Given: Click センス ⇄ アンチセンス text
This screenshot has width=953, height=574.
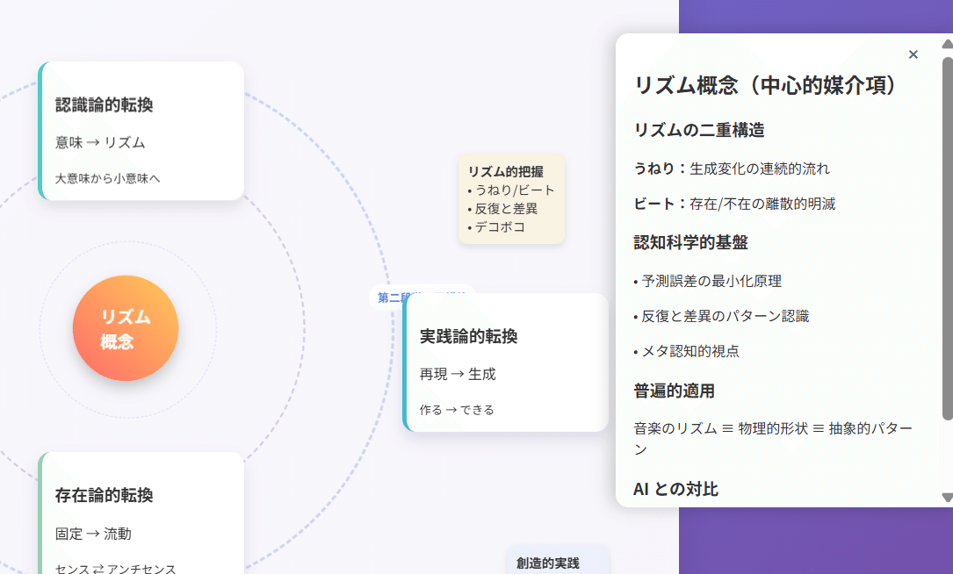Looking at the screenshot, I should (x=115, y=569).
